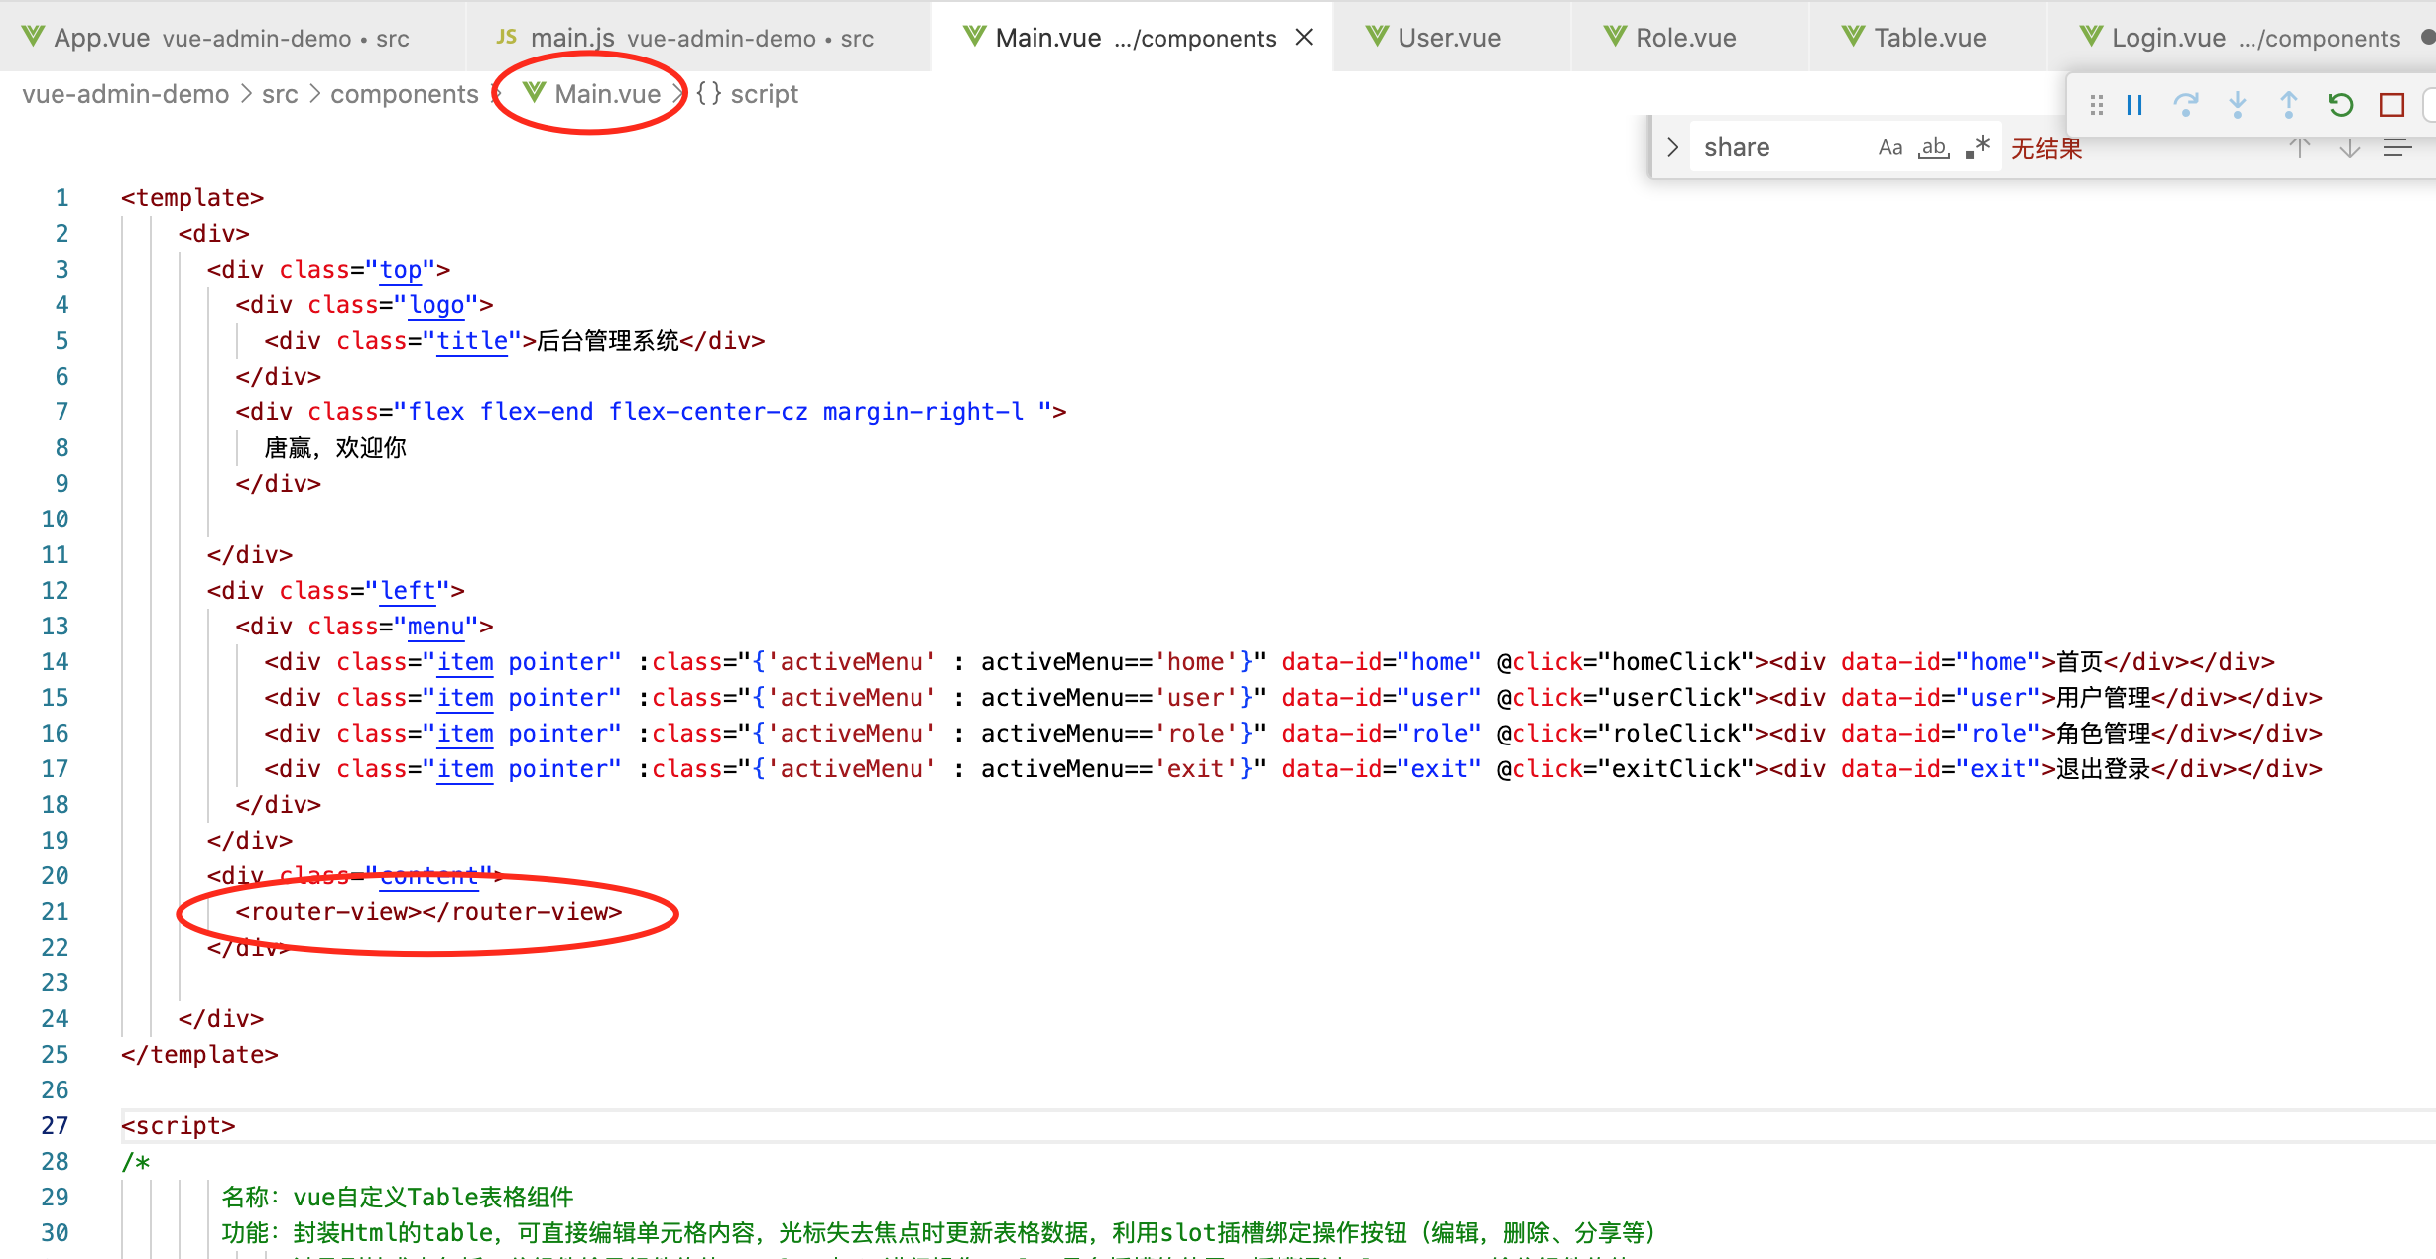Open Main.vue breadcrumb dropdown
2436x1259 pixels.
click(x=606, y=94)
